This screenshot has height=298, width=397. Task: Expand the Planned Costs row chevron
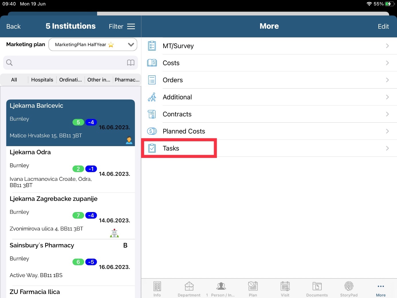coord(387,131)
